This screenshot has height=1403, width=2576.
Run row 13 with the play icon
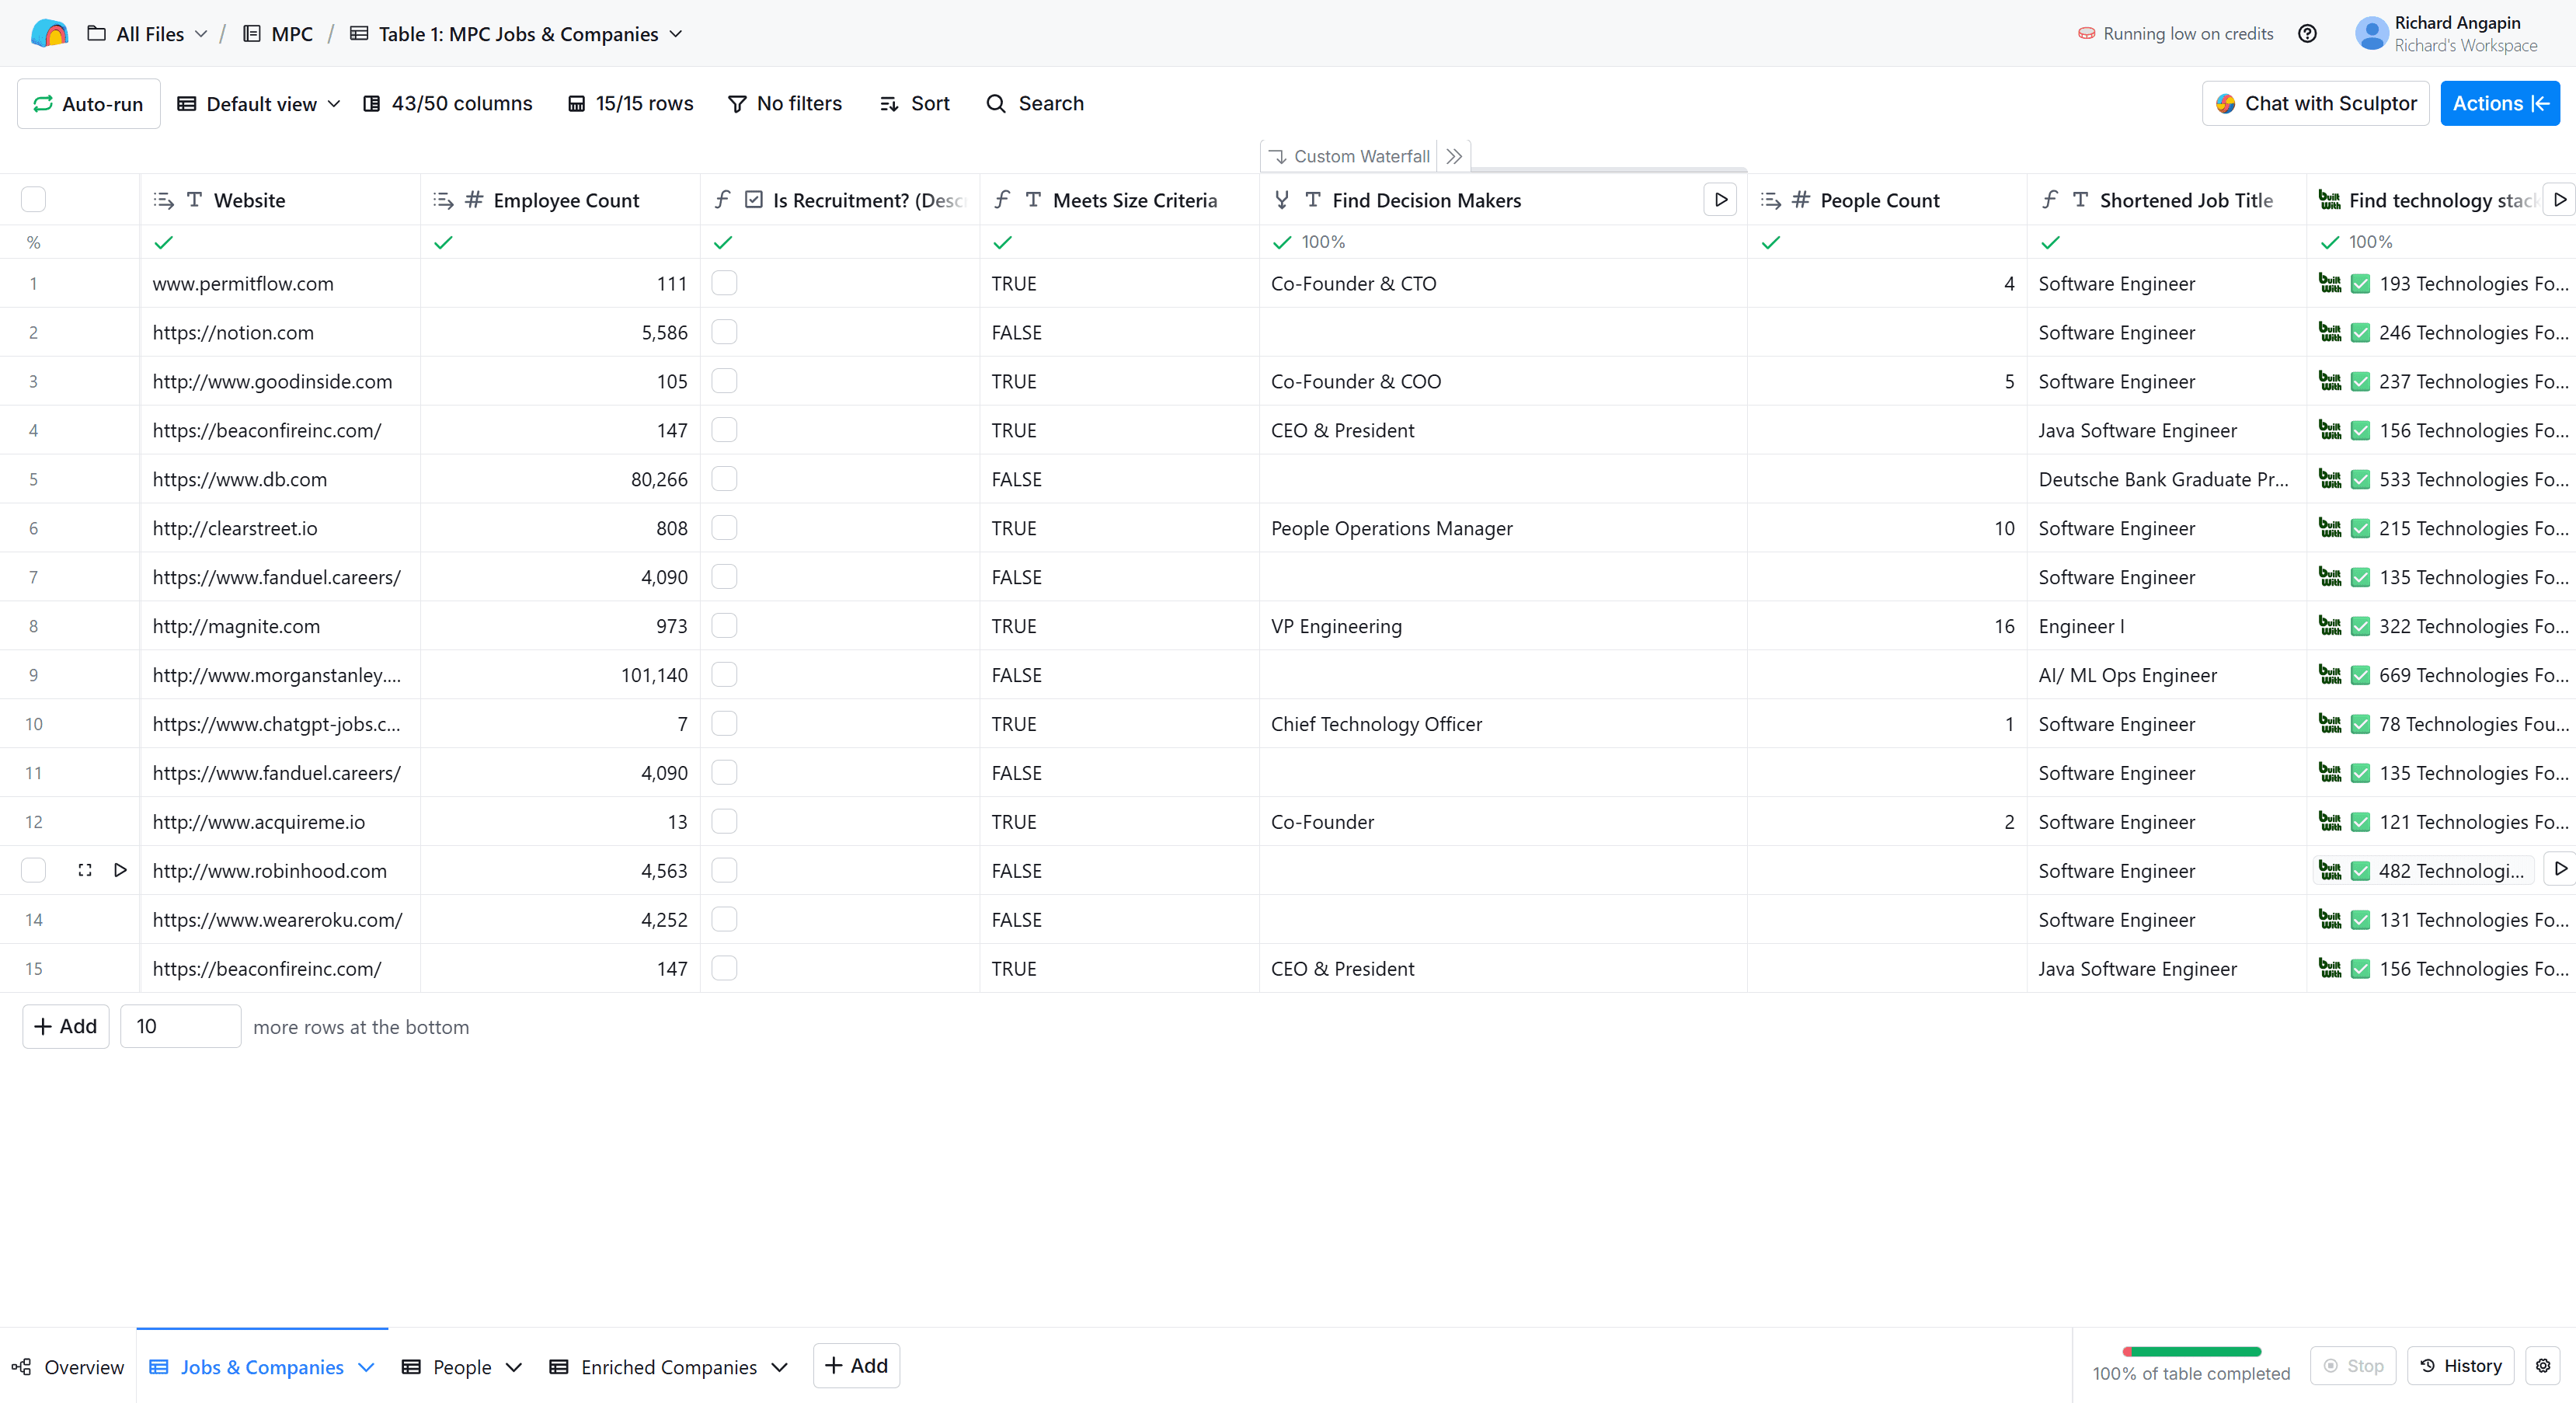tap(120, 870)
